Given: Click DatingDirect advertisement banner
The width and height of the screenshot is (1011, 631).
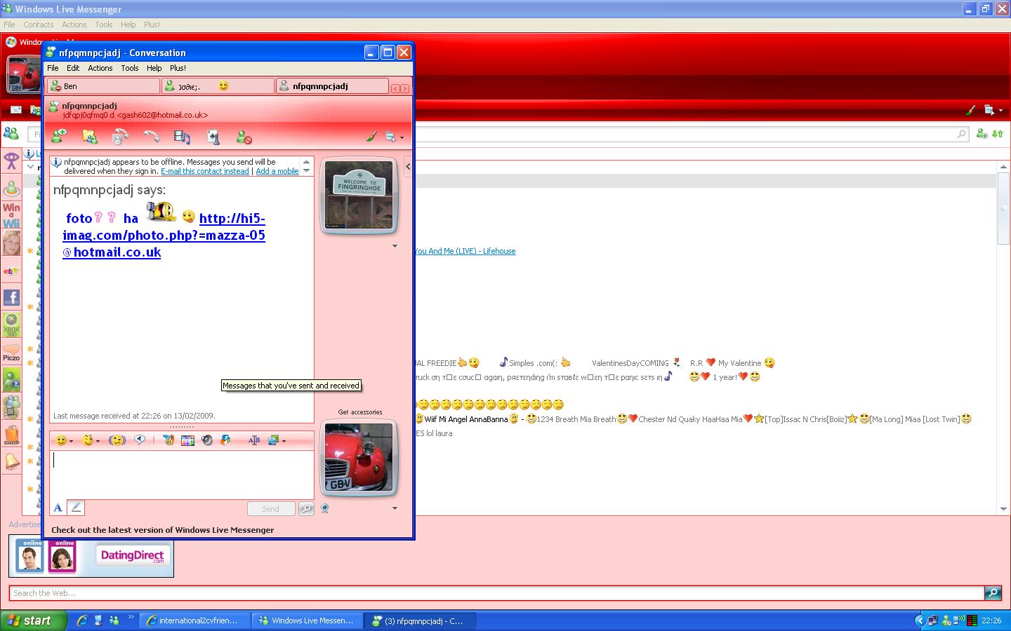Looking at the screenshot, I should (x=91, y=556).
